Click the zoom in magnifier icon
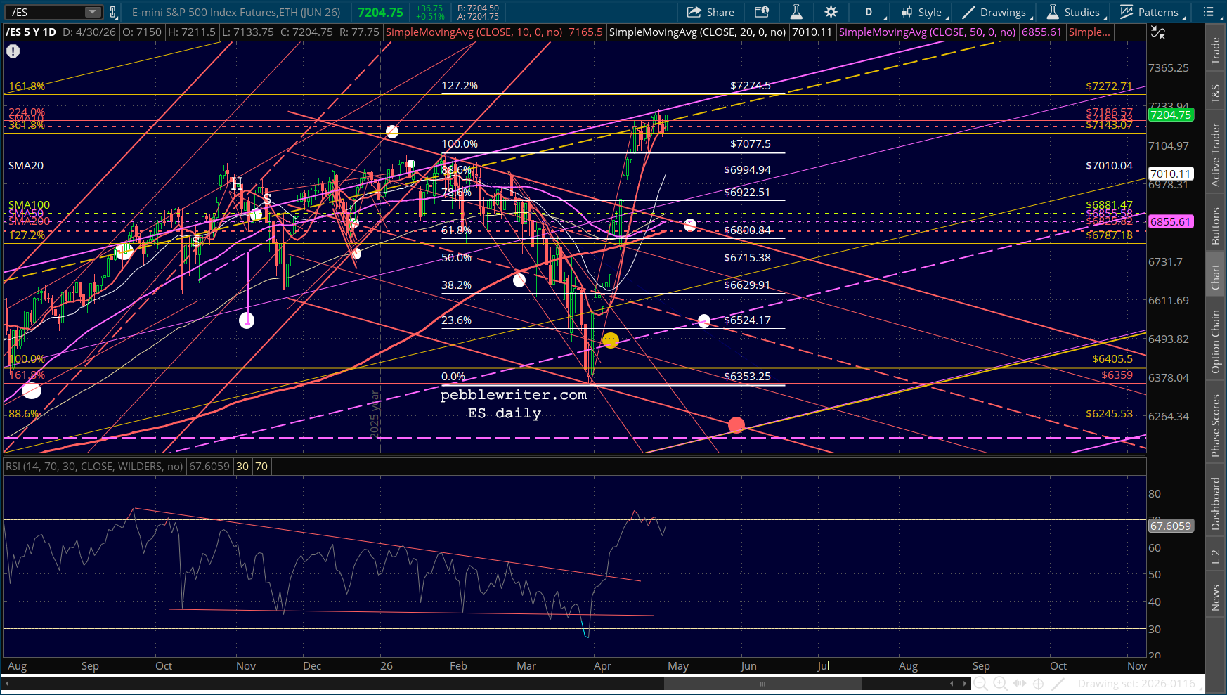This screenshot has width=1227, height=695. coord(999,684)
